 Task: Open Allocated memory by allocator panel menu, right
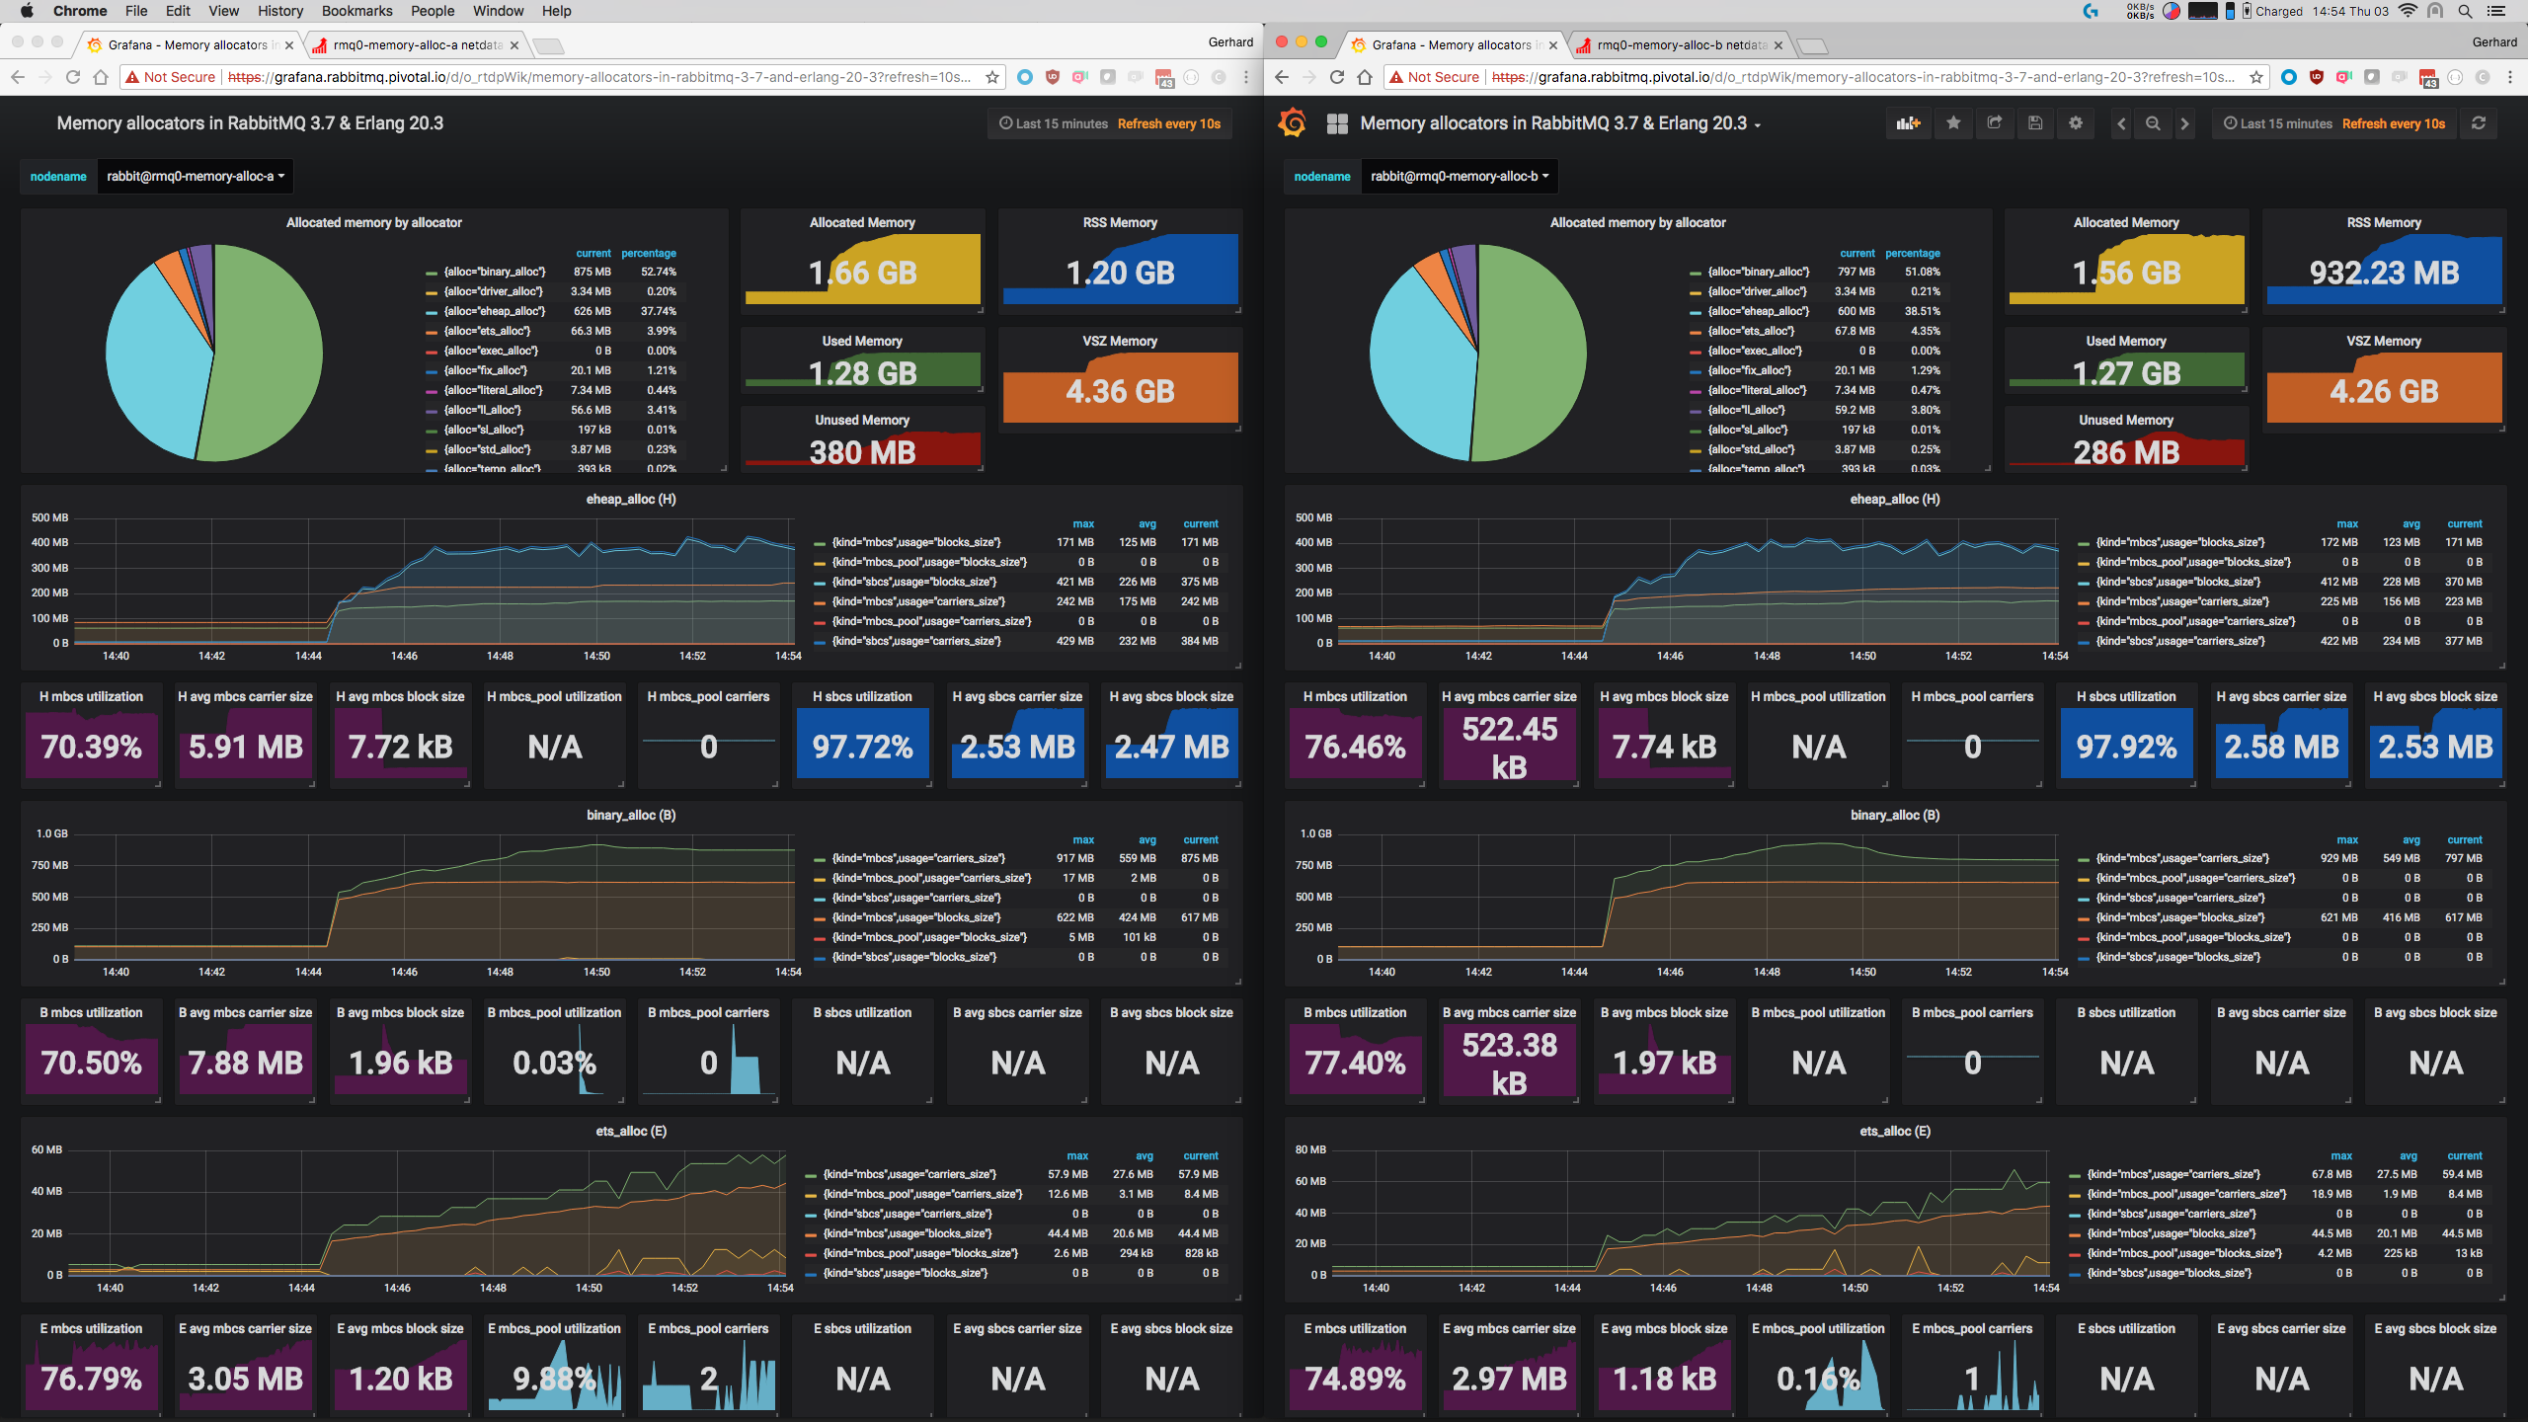(1638, 222)
